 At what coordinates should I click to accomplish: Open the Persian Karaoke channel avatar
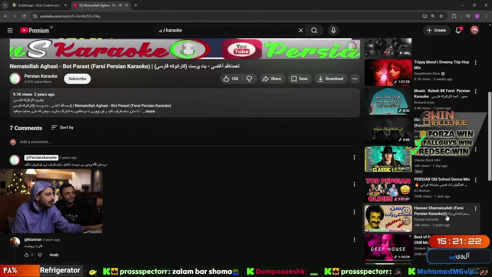click(15, 78)
